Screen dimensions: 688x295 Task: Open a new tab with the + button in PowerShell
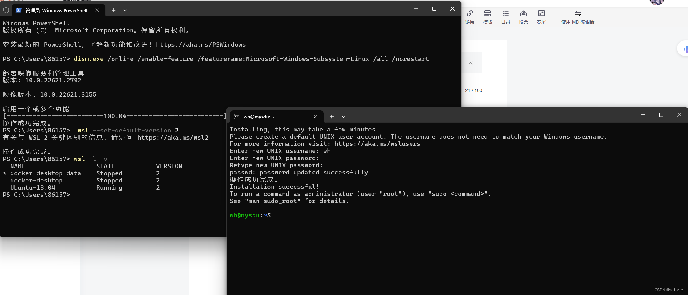pyautogui.click(x=113, y=10)
